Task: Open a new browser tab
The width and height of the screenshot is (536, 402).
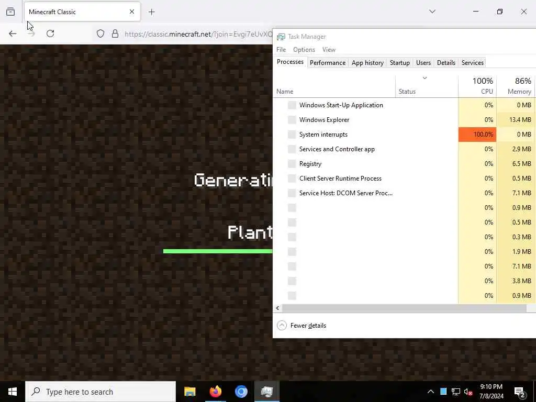Action: coord(151,12)
